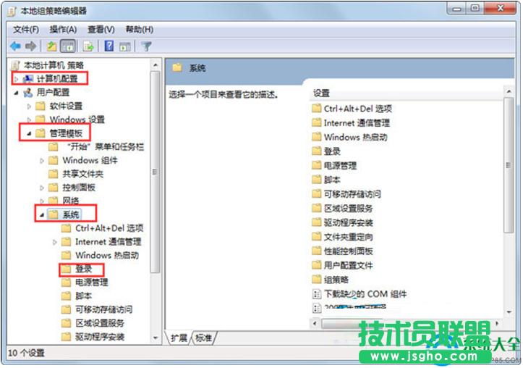Expand the Windows 组件 tree node
The height and width of the screenshot is (368, 523).
42,161
